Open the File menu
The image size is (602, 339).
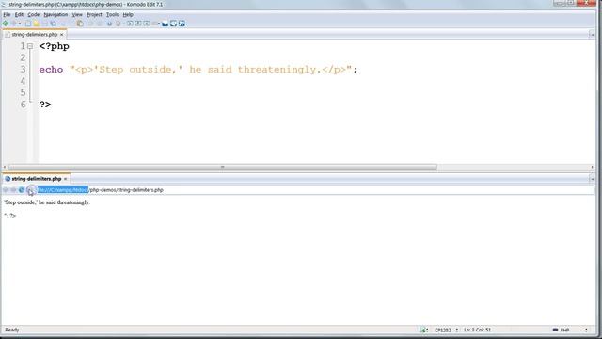coord(7,15)
